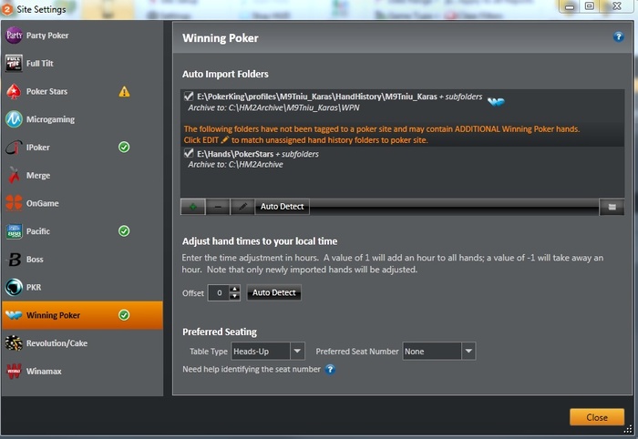
Task: Open Revolution/Cake settings
Action: [x=82, y=343]
